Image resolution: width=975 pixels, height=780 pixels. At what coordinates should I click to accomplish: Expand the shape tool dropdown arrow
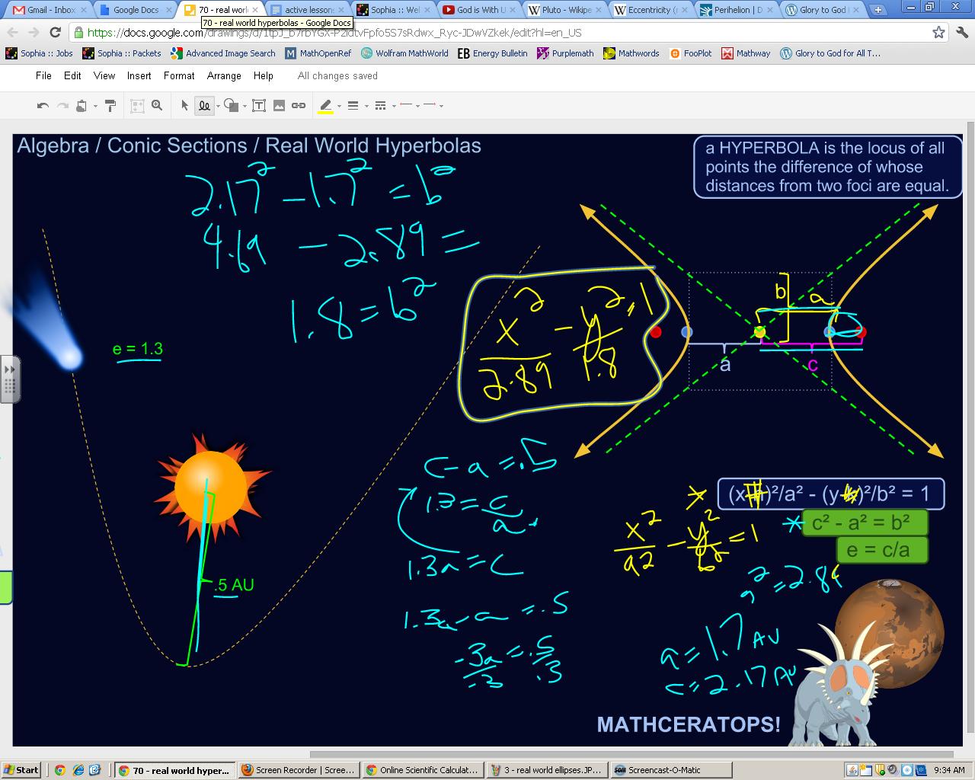pyautogui.click(x=245, y=107)
